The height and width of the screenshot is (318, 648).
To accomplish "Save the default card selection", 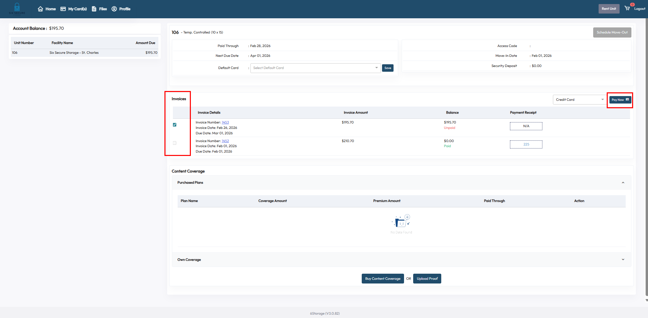I will coord(388,68).
